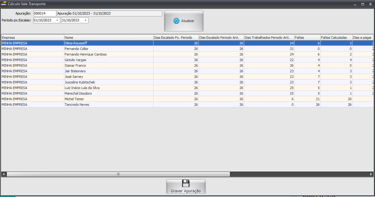
Task: Click the floppy disk save icon
Action: (185, 183)
